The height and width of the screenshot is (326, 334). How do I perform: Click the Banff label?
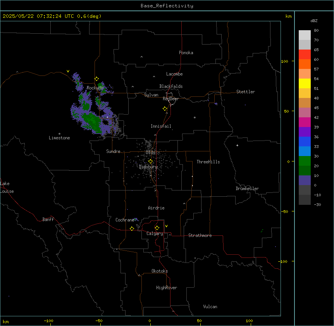click(48, 220)
